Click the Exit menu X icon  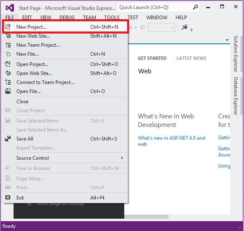8,197
